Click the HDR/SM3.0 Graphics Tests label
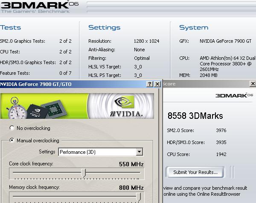Screen dimensions: 256x203 pos(28,62)
